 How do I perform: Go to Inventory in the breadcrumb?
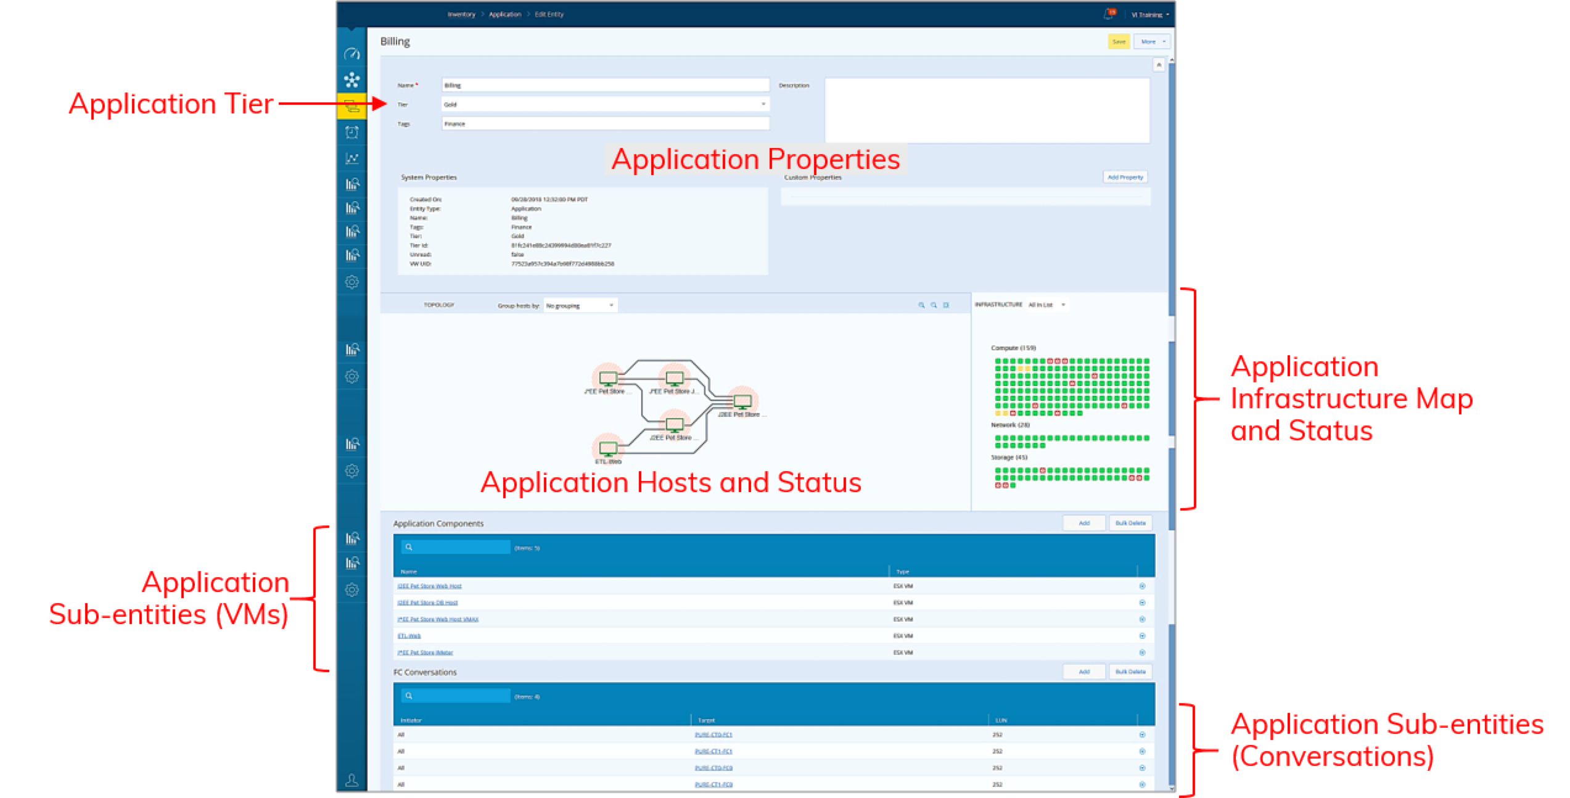pyautogui.click(x=461, y=14)
